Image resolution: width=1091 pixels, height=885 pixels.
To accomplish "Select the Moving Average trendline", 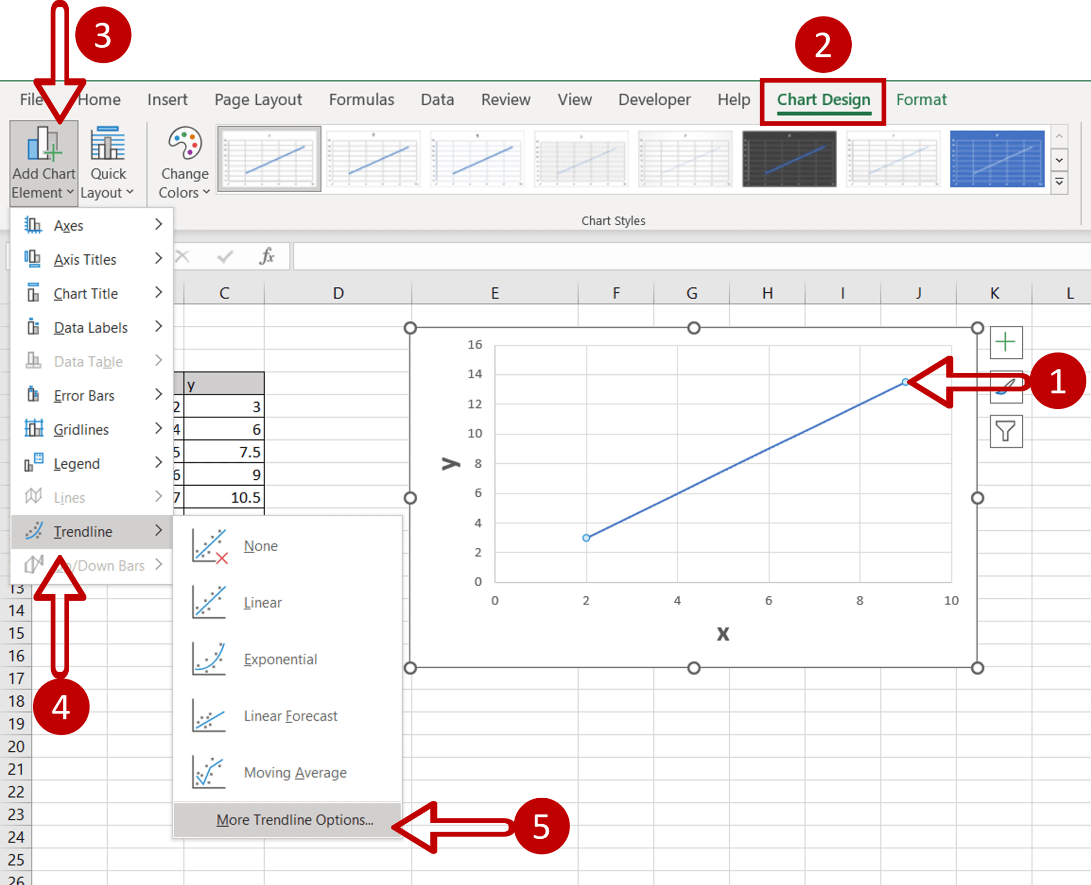I will coord(295,773).
